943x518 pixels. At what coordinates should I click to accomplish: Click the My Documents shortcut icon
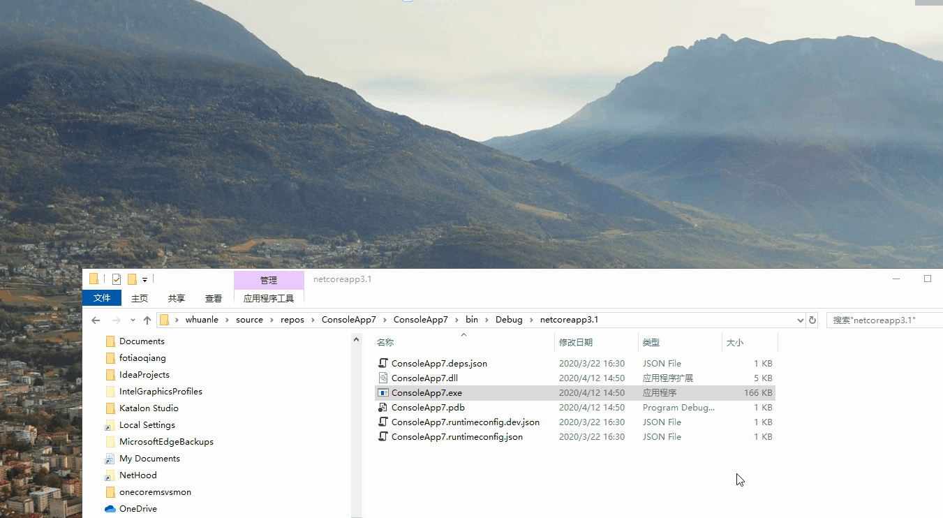click(110, 459)
